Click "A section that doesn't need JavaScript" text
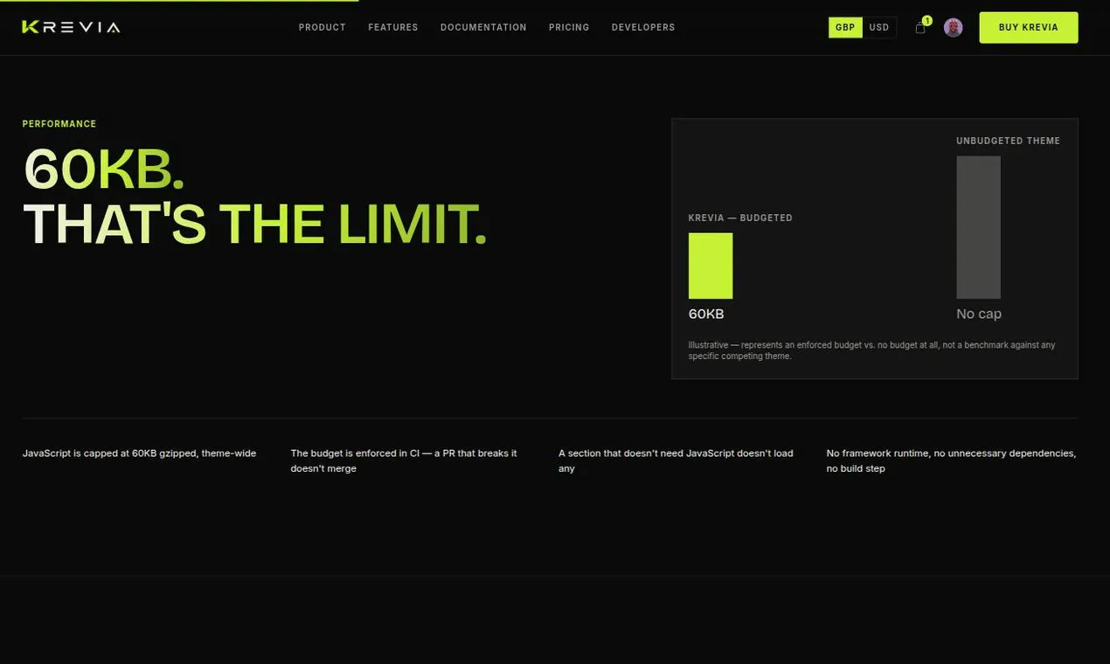 [676, 460]
